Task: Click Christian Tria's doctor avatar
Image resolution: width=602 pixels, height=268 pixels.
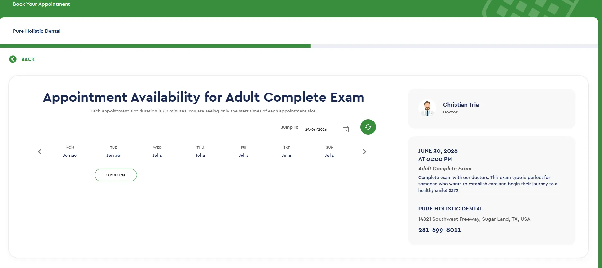Action: [427, 108]
